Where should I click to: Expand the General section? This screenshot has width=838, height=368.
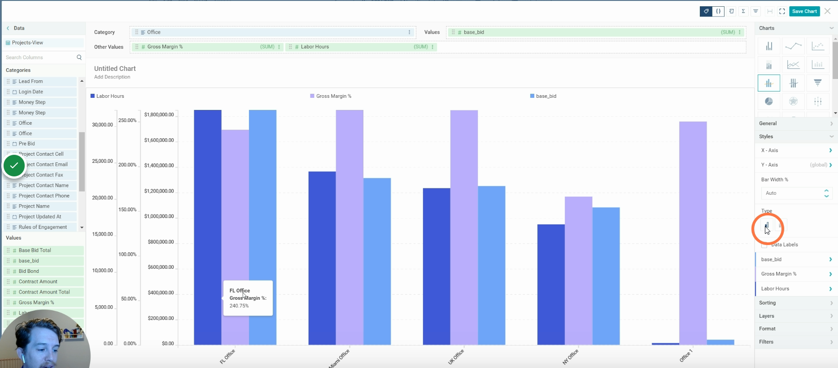pos(795,123)
